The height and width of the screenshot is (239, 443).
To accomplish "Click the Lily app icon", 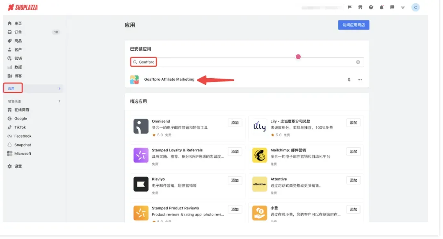I will pos(259,126).
